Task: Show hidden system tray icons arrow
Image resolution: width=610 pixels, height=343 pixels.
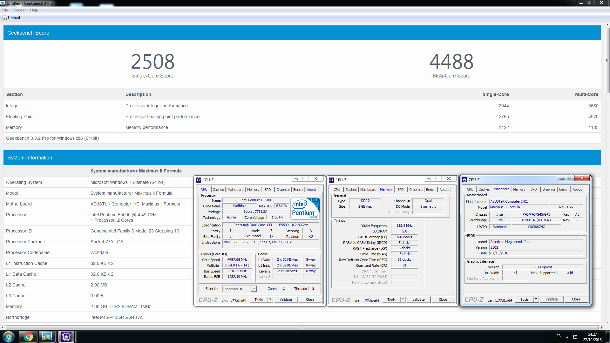Action: tap(567, 337)
